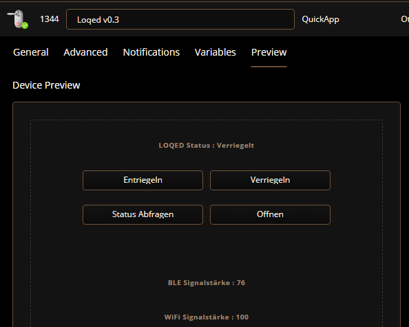Click the QuickApp type label
Image resolution: width=409 pixels, height=327 pixels.
pyautogui.click(x=321, y=19)
